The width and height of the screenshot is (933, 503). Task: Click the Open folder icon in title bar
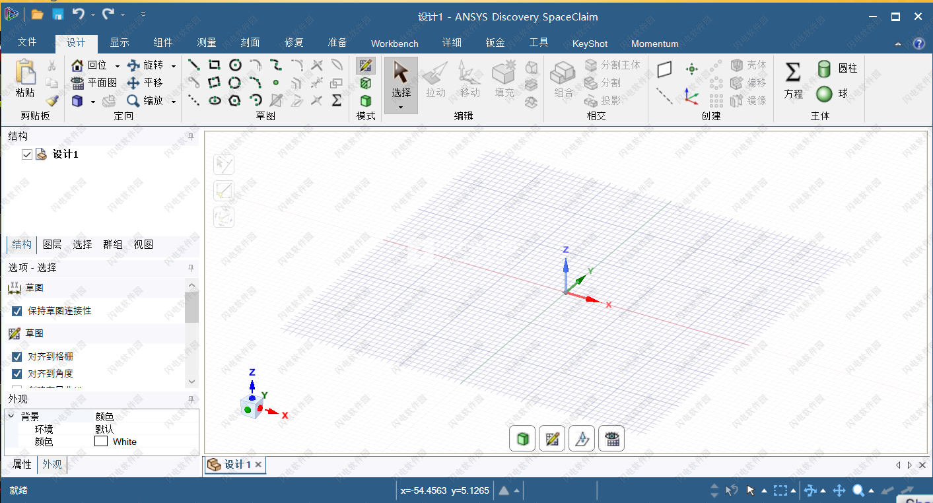pos(37,15)
